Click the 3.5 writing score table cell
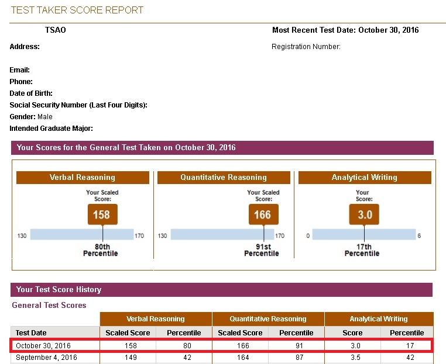 [x=355, y=358]
